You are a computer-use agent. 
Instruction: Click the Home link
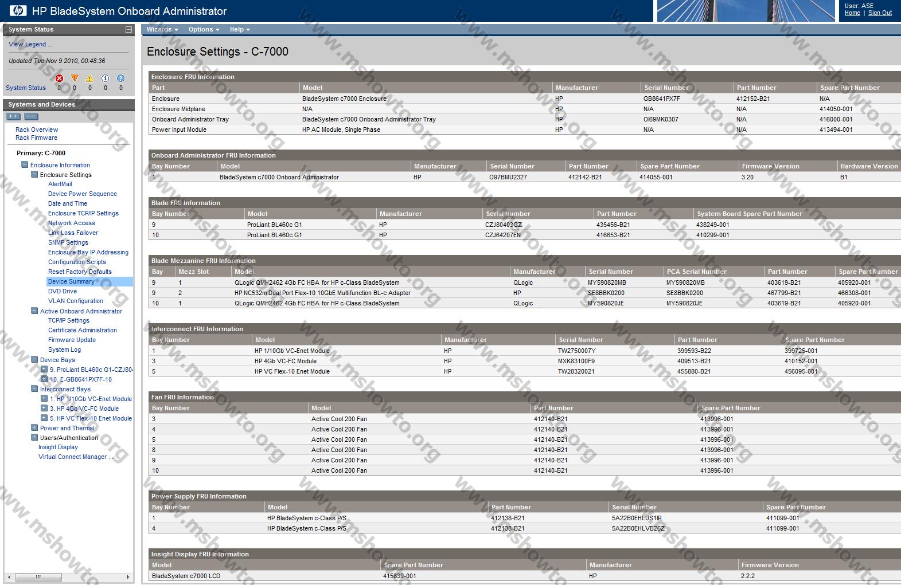coord(852,13)
